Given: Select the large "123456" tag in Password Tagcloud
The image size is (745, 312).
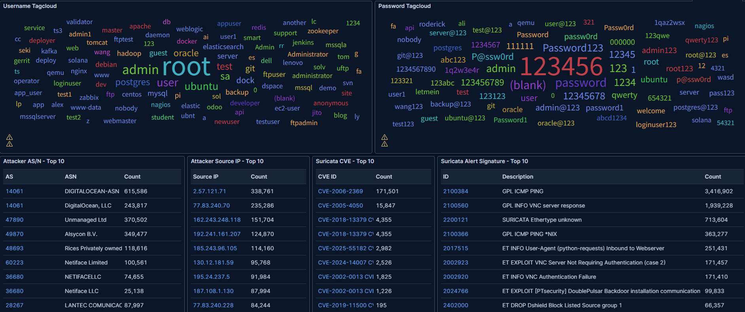Looking at the screenshot, I should (561, 67).
